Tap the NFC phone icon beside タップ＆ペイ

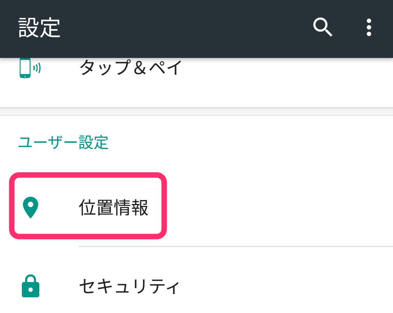[x=27, y=68]
